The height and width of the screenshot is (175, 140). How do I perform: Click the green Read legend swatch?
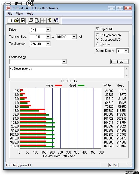point(81,85)
